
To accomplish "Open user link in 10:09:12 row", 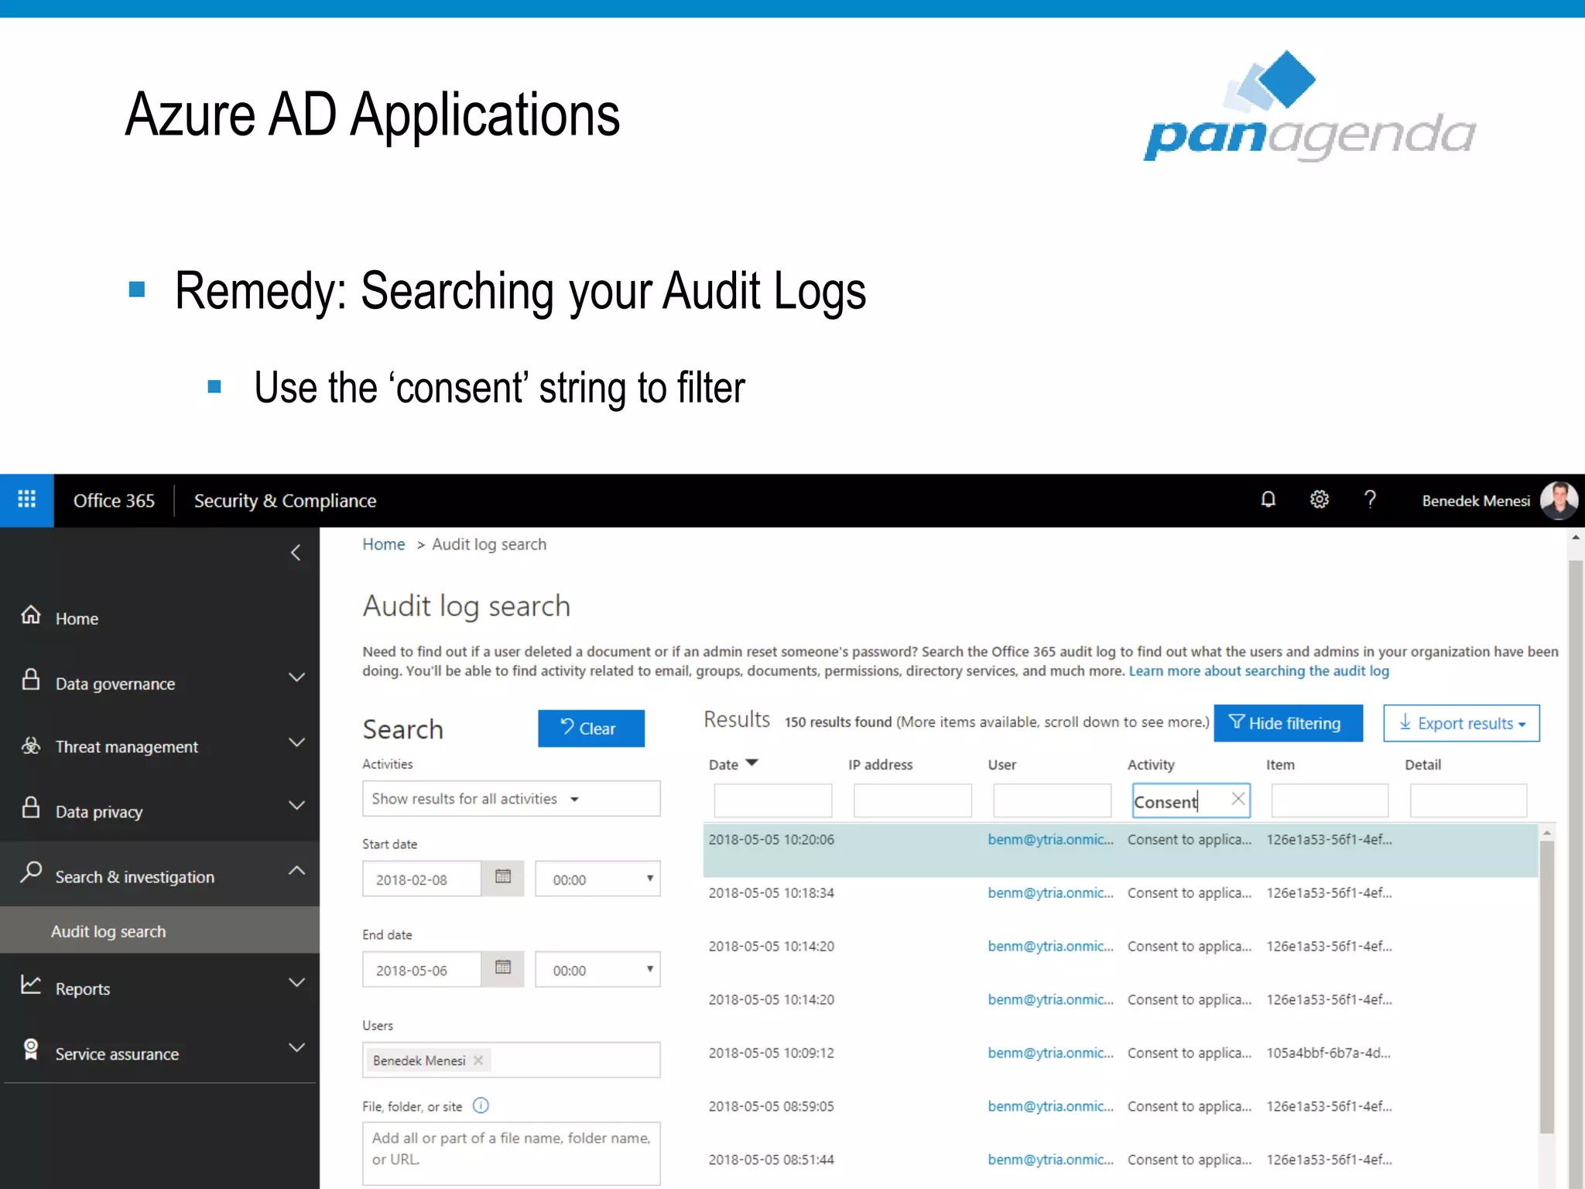I will click(1050, 1053).
